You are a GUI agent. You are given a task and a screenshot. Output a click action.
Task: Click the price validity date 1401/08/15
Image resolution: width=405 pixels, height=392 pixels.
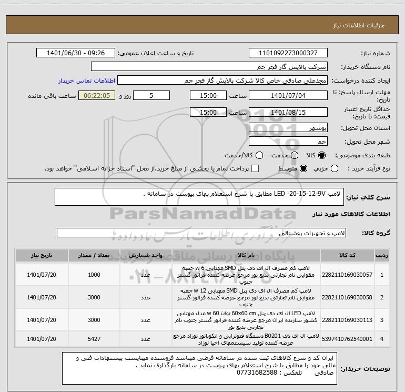(288, 113)
